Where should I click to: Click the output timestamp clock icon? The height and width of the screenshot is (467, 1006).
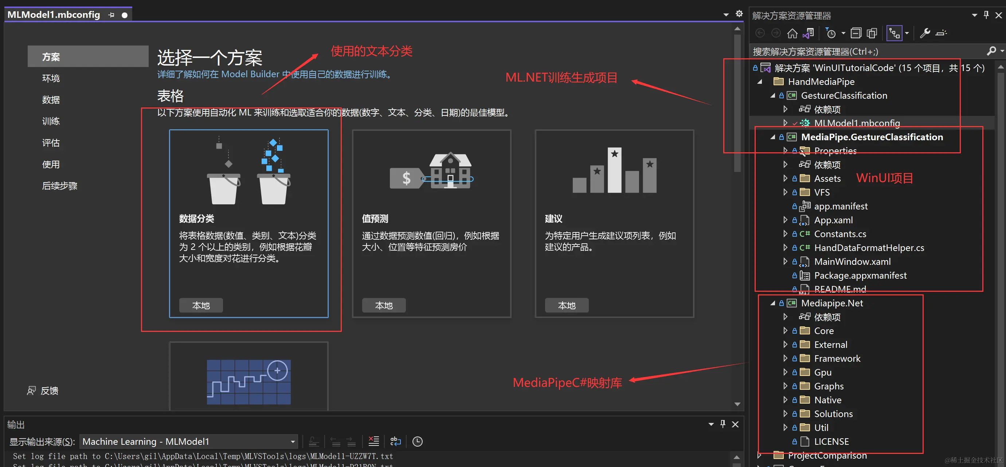pyautogui.click(x=418, y=441)
